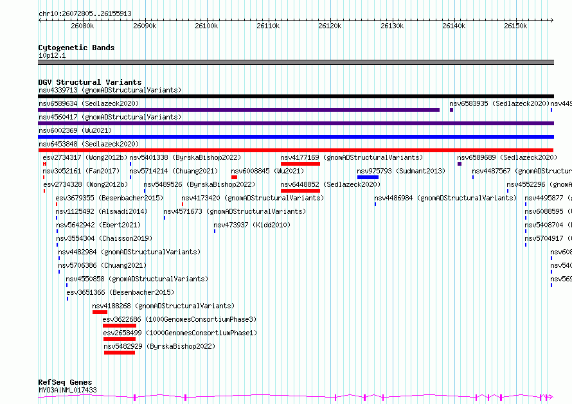Select blue bar under nsv975793
The width and height of the screenshot is (572, 404).
click(x=368, y=177)
